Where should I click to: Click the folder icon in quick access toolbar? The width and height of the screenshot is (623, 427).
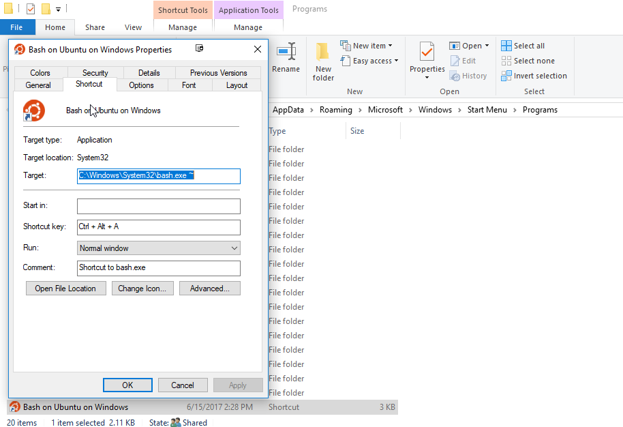click(8, 8)
